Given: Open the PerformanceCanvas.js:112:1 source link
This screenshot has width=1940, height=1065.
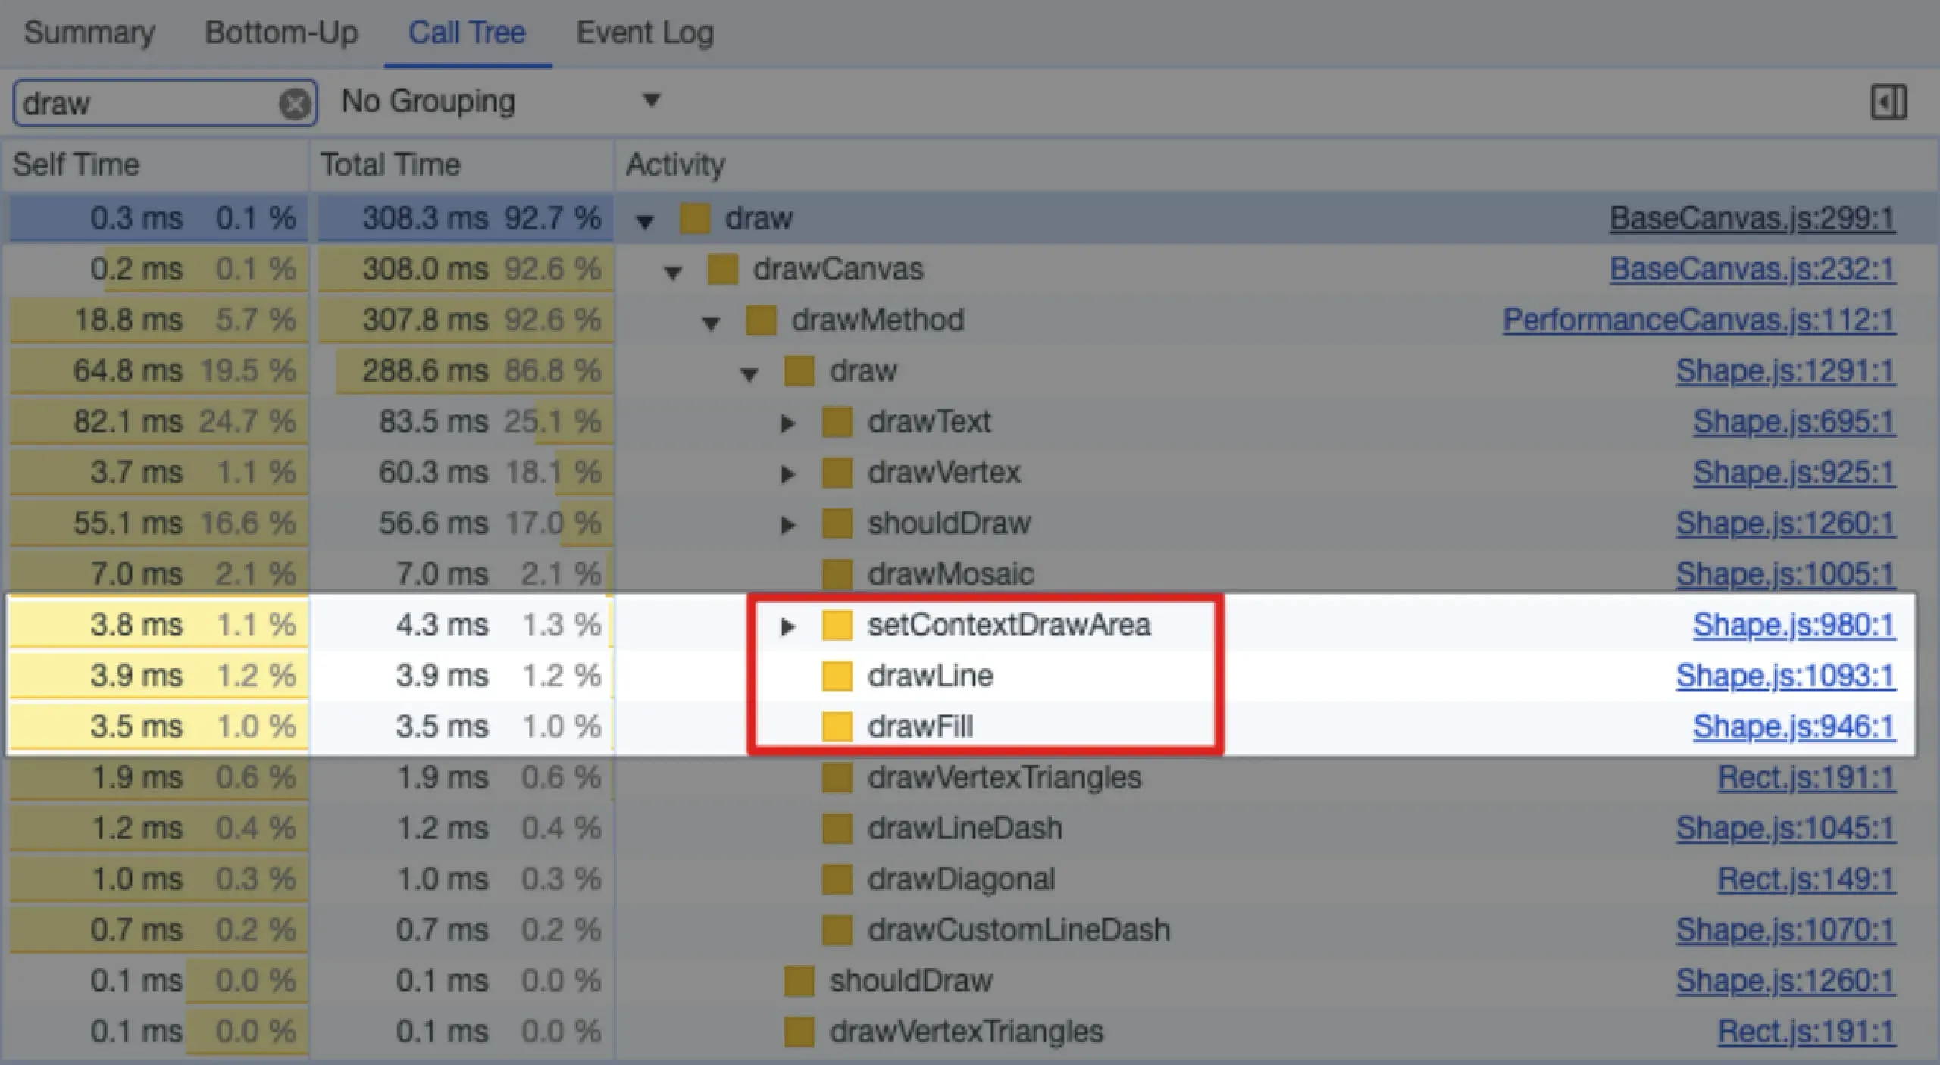Looking at the screenshot, I should coord(1698,320).
